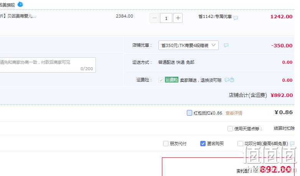This screenshot has width=300, height=176.
Task: Expand the 店铺优惠 dropdown 省350元
Action: click(188, 45)
